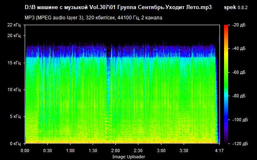Click the 15 кГц frequency axis label
The width and height of the screenshot is (257, 160).
coord(14,63)
